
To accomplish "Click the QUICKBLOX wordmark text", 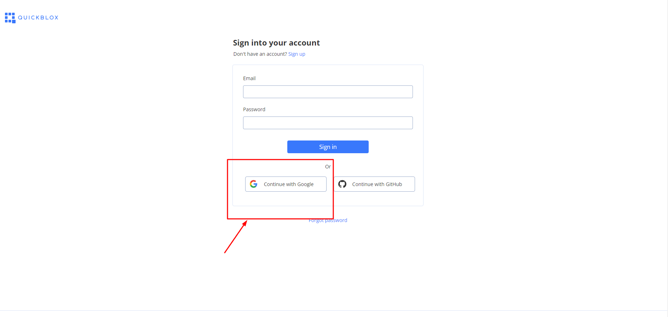I will (38, 18).
